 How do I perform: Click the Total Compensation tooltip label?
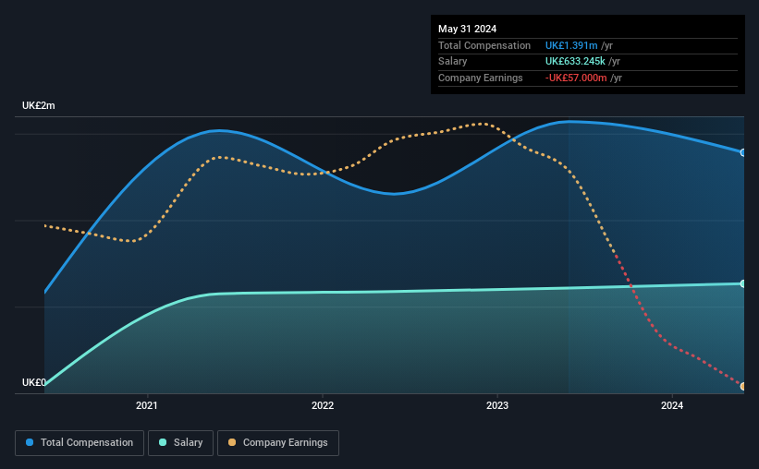(x=484, y=45)
